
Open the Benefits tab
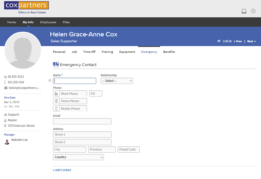[169, 52]
